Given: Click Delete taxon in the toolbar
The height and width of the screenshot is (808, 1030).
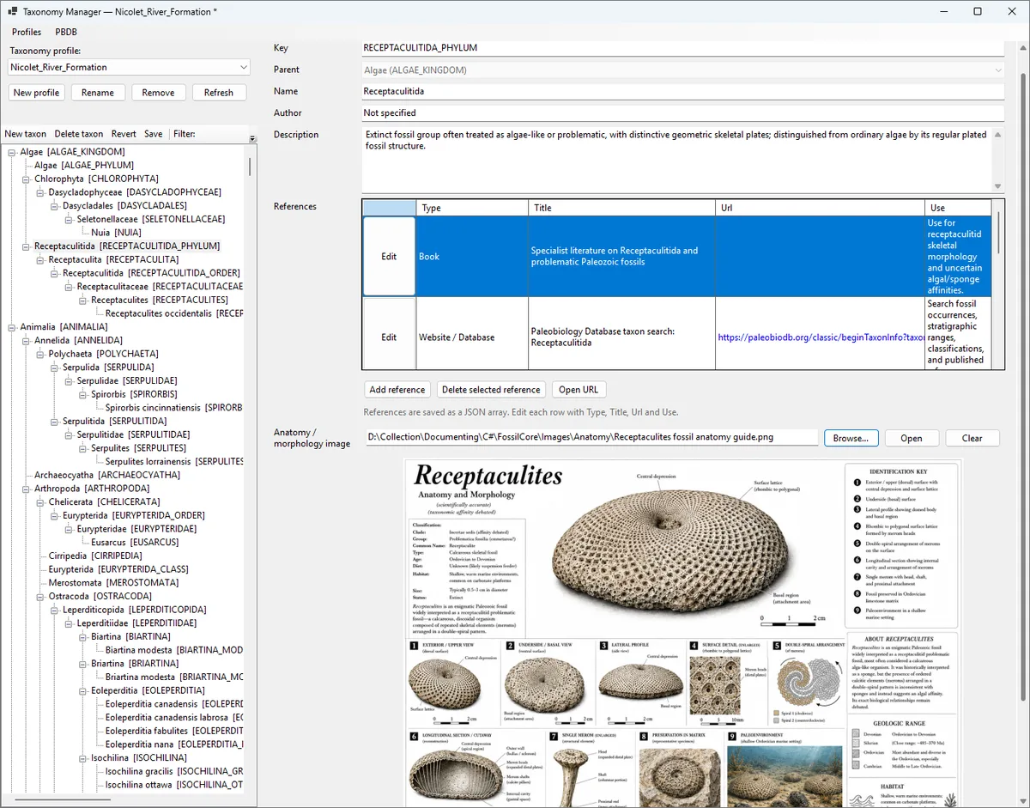Looking at the screenshot, I should (x=79, y=134).
